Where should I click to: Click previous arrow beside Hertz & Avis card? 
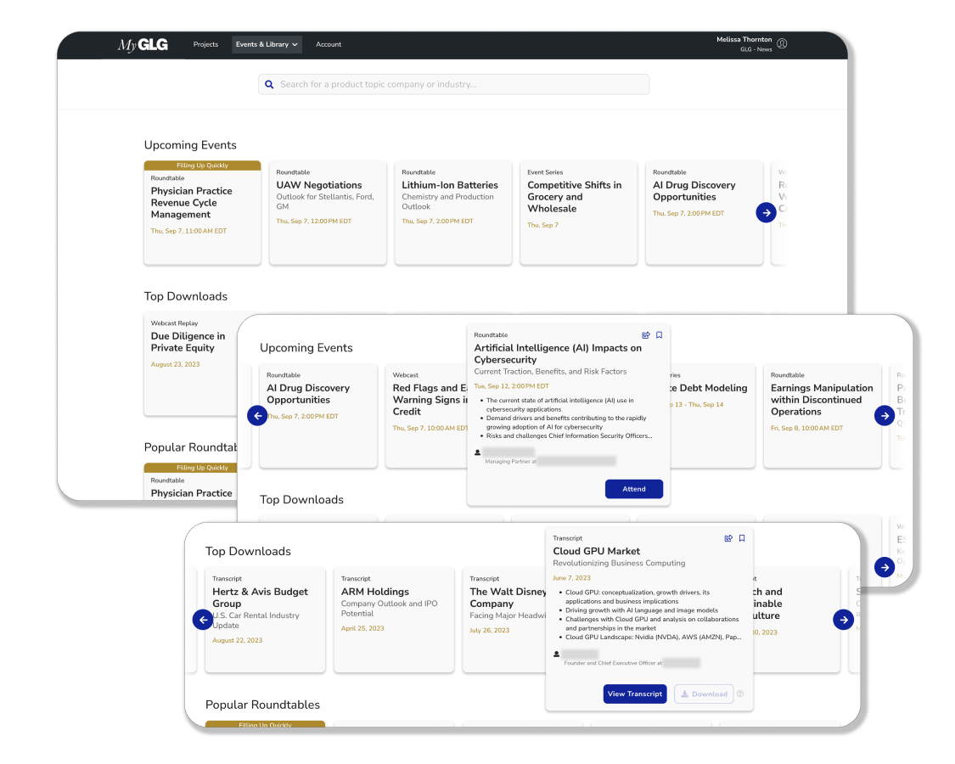coord(203,620)
